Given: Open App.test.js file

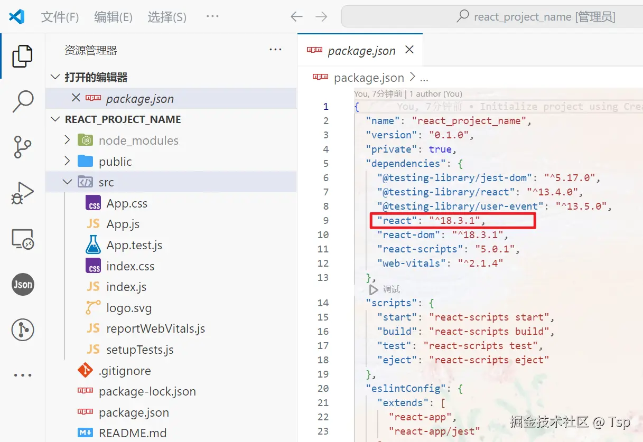Looking at the screenshot, I should coord(134,245).
